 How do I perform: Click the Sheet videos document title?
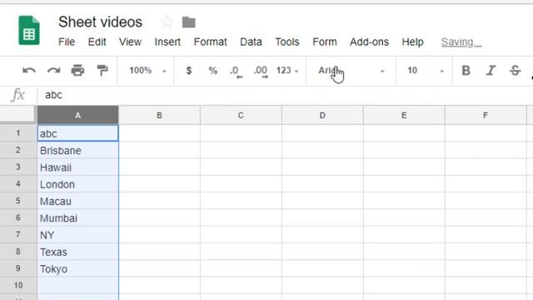coord(100,22)
